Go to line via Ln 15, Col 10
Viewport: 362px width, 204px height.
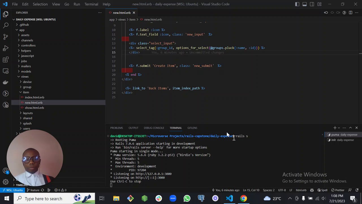(x=251, y=190)
